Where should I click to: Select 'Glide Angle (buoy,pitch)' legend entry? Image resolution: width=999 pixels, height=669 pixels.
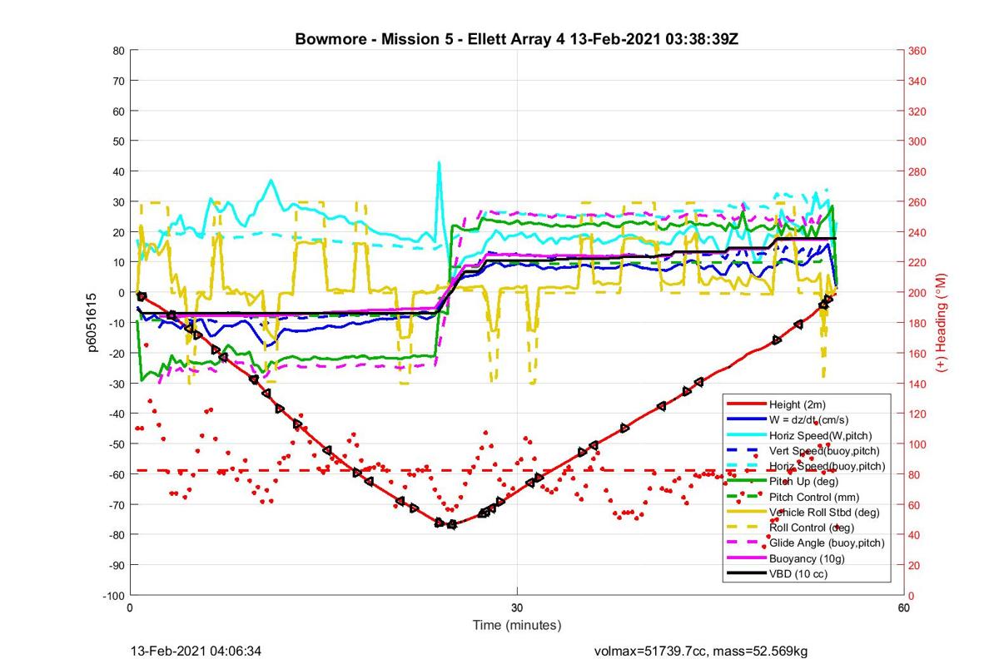(827, 543)
